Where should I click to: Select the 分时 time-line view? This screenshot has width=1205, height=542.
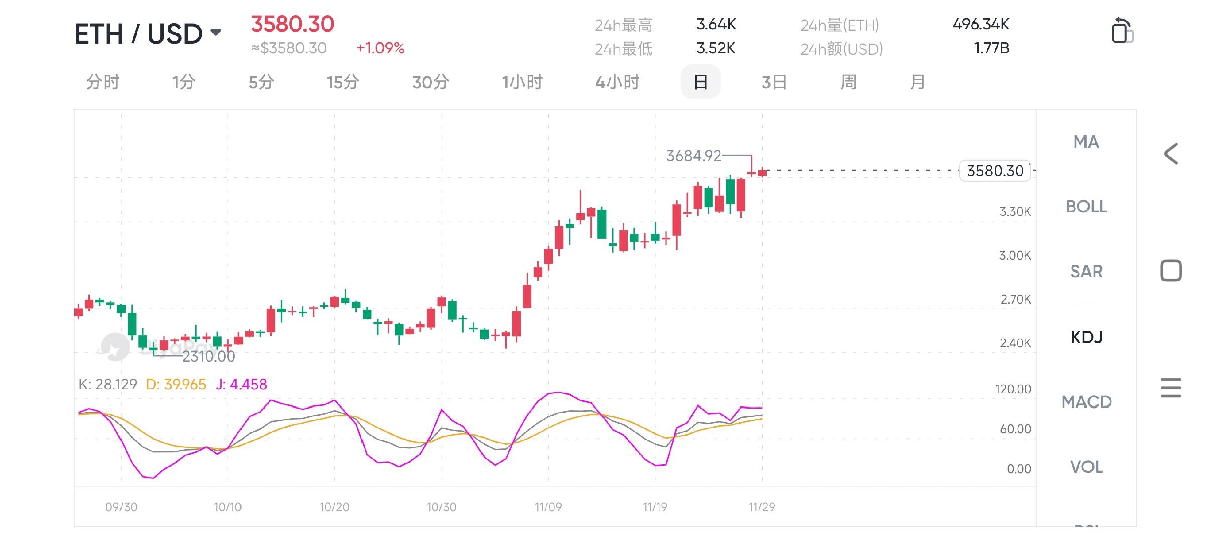103,82
